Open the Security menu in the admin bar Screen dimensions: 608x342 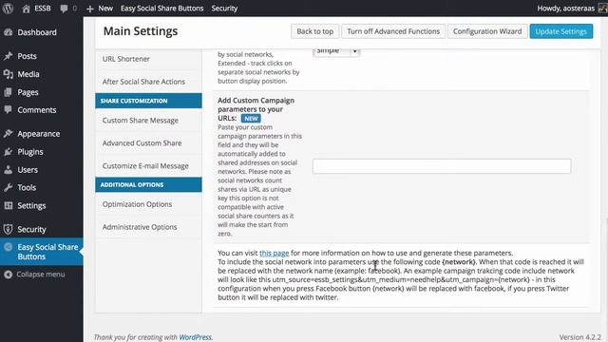224,9
